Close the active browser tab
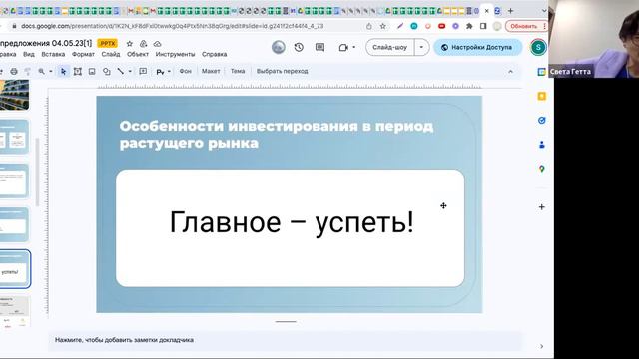This screenshot has width=639, height=359. tap(486, 11)
